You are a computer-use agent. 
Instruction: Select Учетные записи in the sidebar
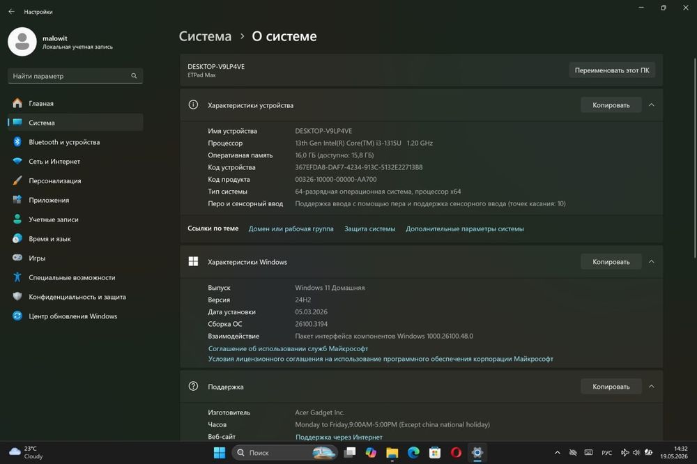tap(75, 219)
